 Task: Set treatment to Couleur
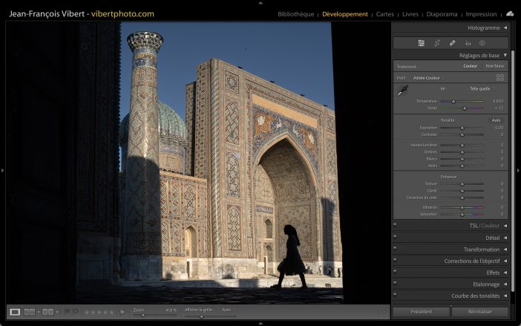point(471,66)
